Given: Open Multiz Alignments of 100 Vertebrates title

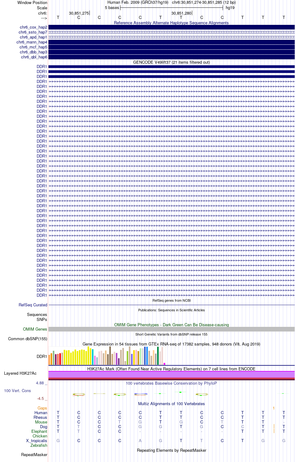Looking at the screenshot, I should (171, 404).
